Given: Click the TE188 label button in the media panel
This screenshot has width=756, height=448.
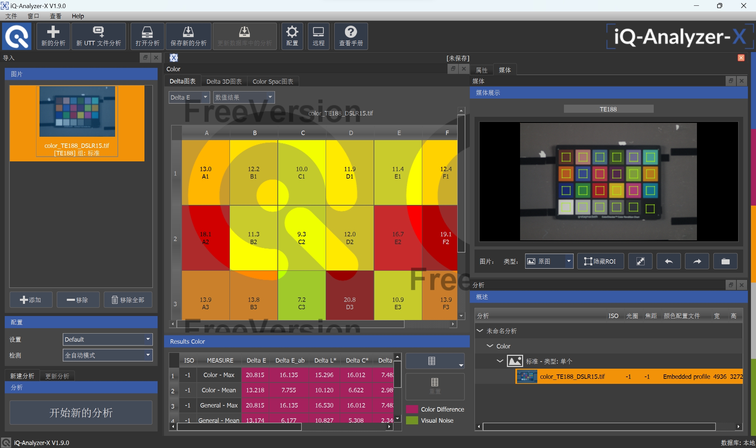Looking at the screenshot, I should pos(609,109).
